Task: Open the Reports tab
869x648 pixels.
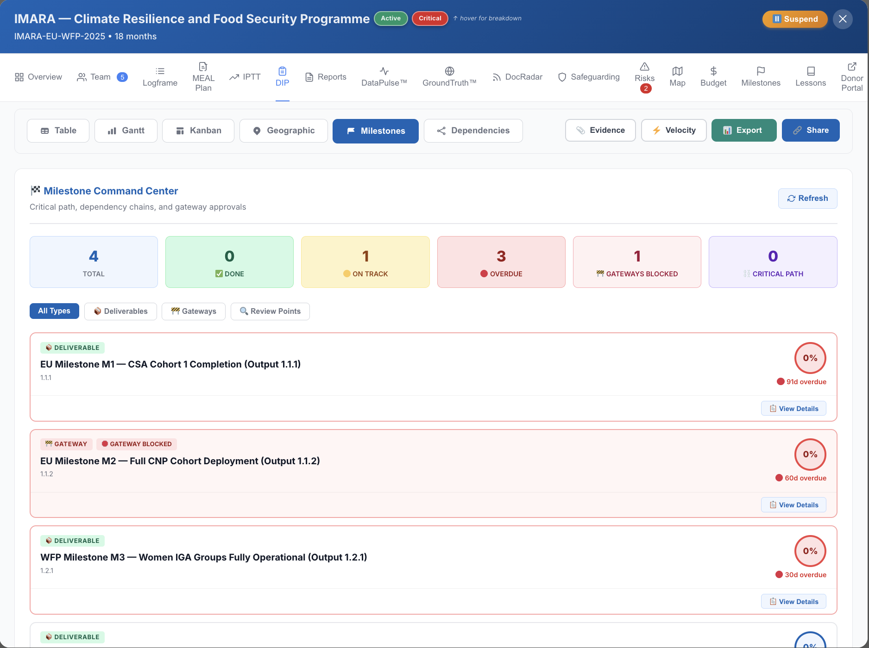Action: coord(326,77)
